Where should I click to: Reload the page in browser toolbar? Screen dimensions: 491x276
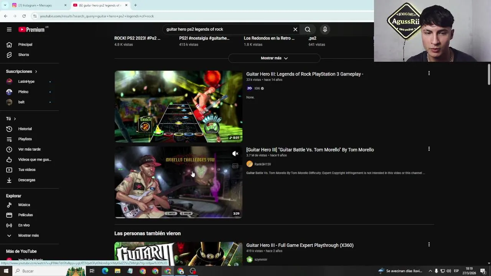[x=24, y=16]
